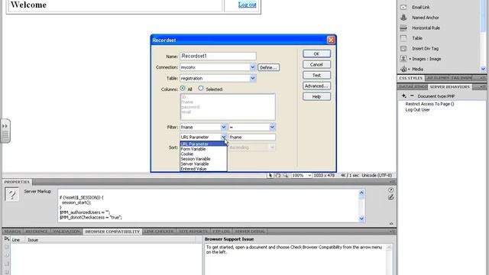Switch to the Site Reports tab
The width and height of the screenshot is (489, 275).
[193, 231]
